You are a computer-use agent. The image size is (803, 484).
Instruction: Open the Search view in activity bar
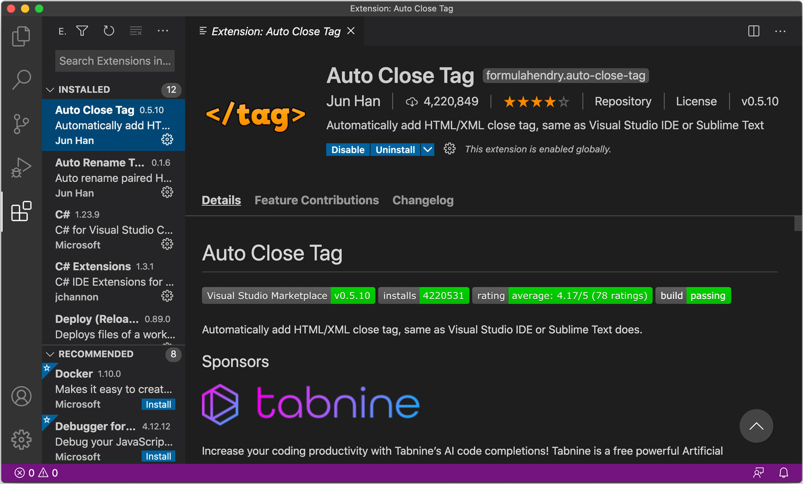pos(21,79)
